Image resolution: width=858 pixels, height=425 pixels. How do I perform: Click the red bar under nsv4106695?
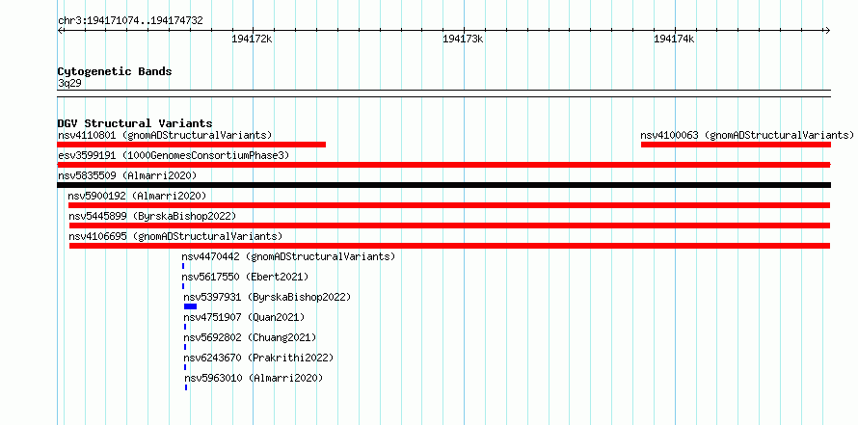tap(450, 246)
